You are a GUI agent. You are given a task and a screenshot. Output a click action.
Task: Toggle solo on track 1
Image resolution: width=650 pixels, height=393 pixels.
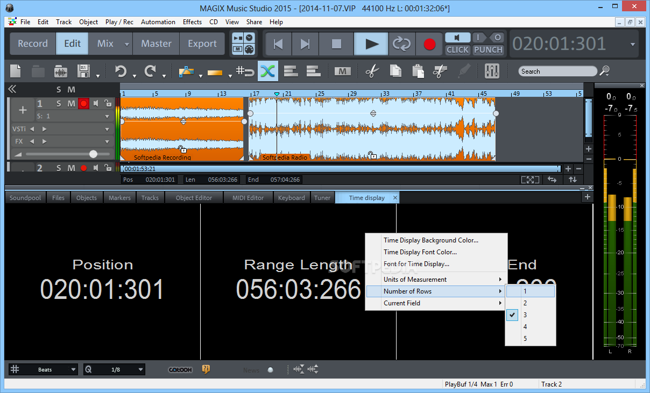click(x=59, y=103)
